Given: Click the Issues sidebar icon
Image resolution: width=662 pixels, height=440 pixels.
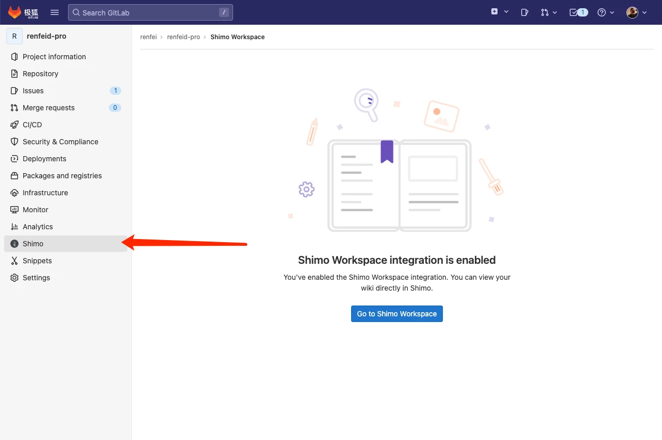Looking at the screenshot, I should pyautogui.click(x=14, y=91).
